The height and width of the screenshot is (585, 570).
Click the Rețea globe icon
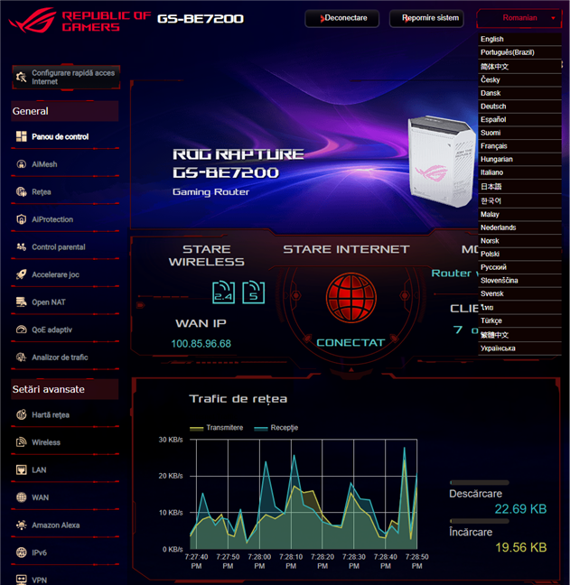[x=22, y=191]
